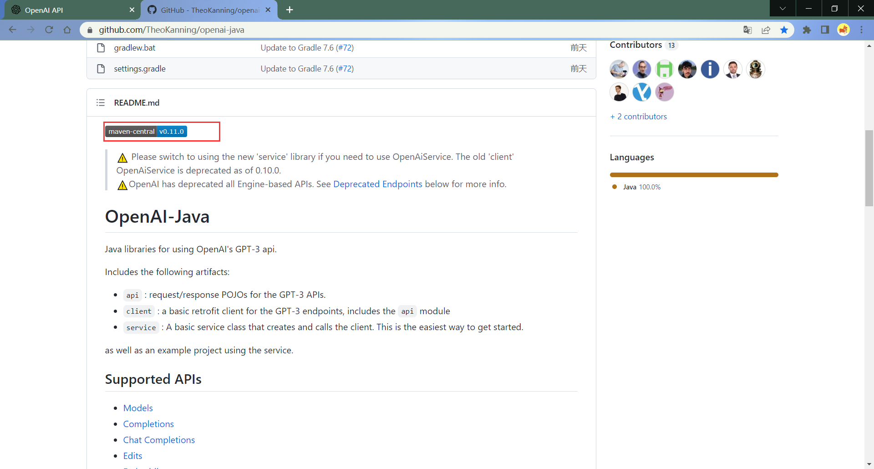Close the GitHub TheoKanning tab

tap(268, 10)
